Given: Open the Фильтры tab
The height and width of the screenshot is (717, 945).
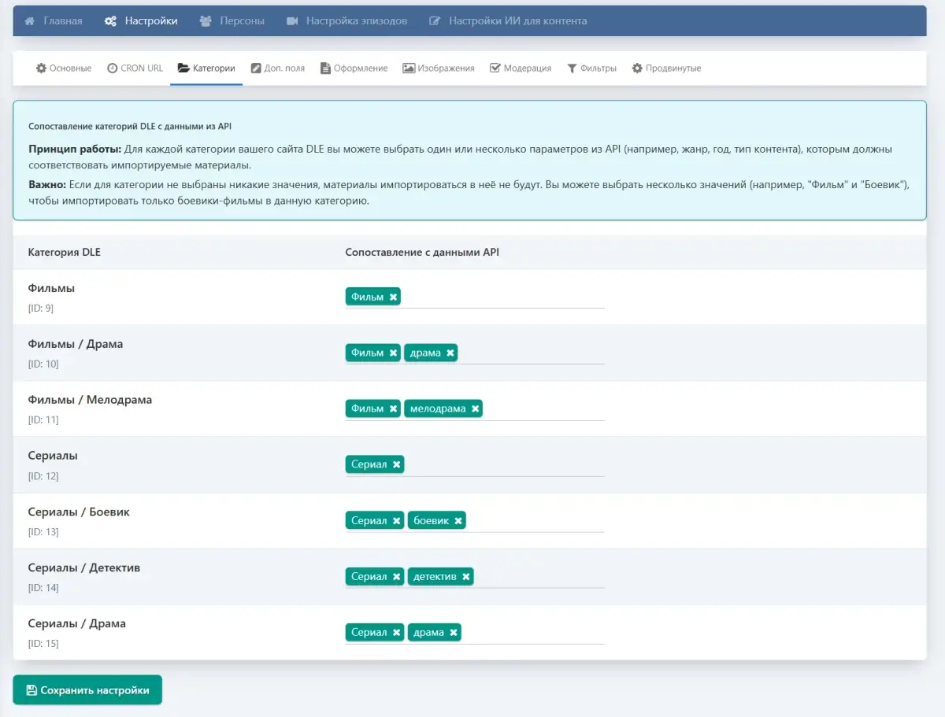Looking at the screenshot, I should [591, 68].
